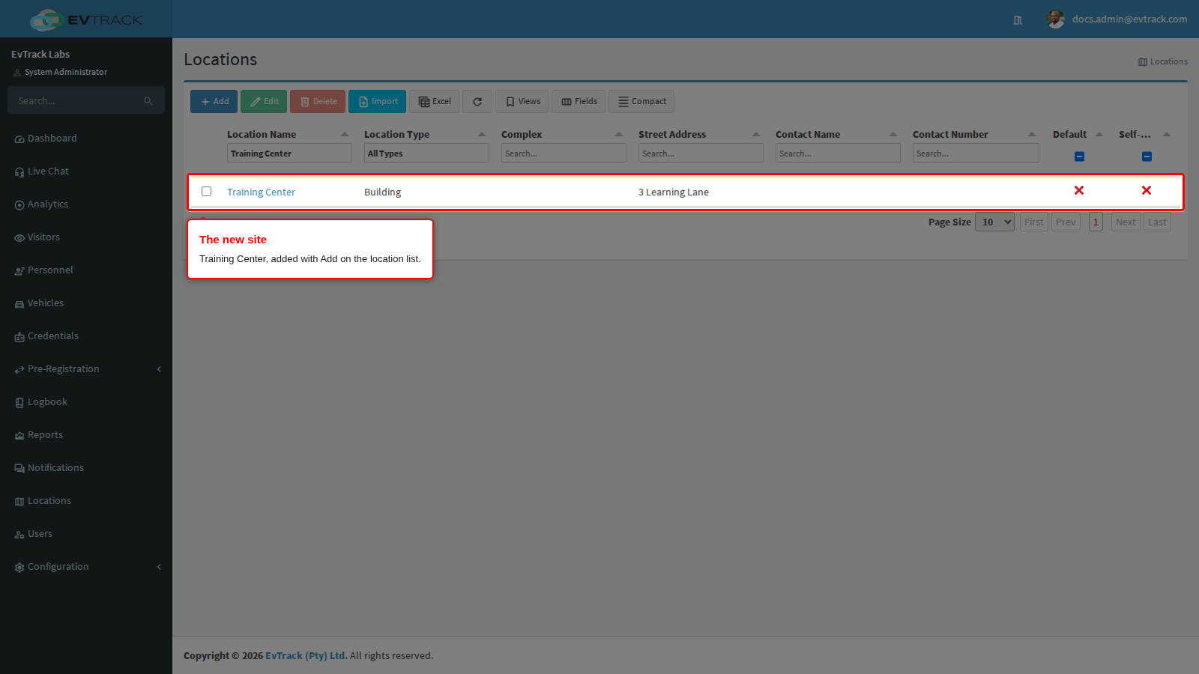Open the Training Center location link

click(x=261, y=192)
